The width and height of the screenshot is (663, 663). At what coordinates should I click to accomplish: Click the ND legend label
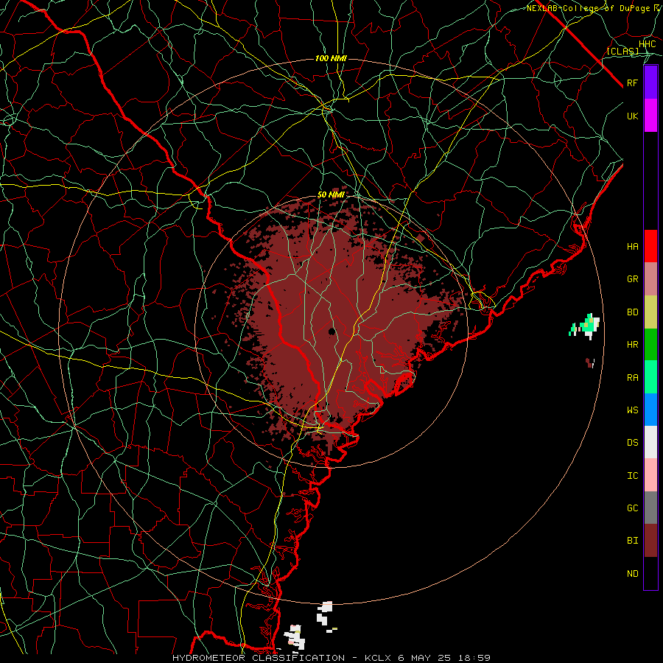[632, 574]
